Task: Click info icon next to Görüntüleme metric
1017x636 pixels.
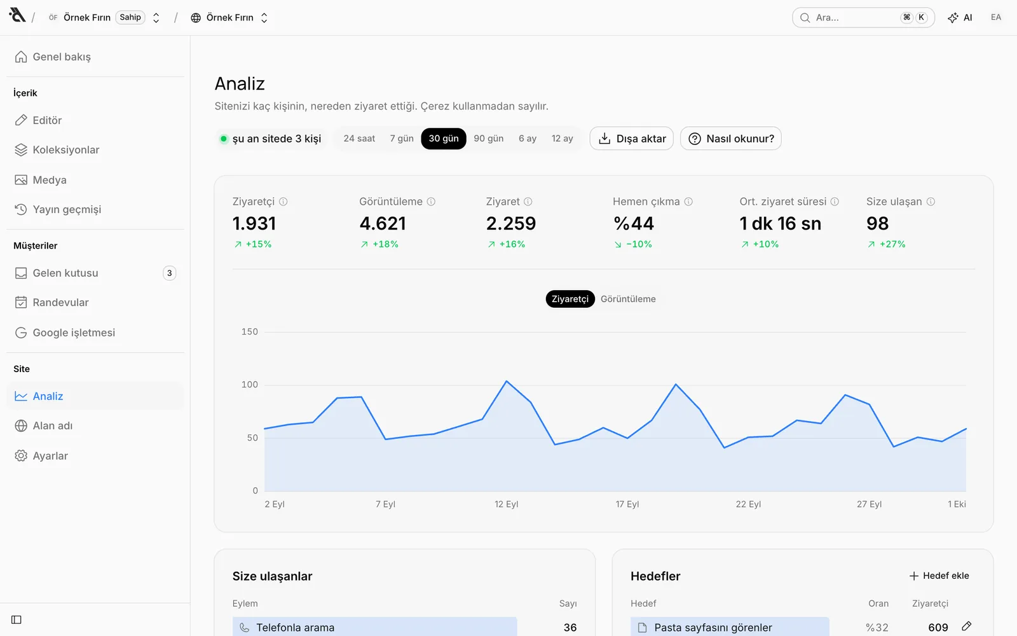Action: (431, 202)
